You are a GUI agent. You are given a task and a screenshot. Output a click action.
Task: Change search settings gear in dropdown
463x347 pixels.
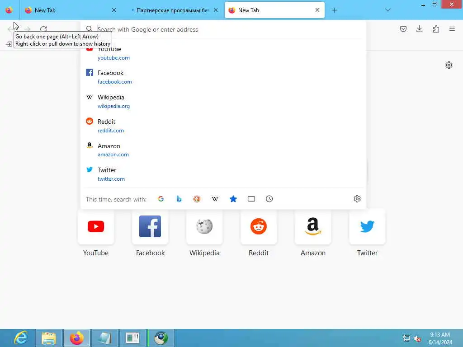[357, 199]
